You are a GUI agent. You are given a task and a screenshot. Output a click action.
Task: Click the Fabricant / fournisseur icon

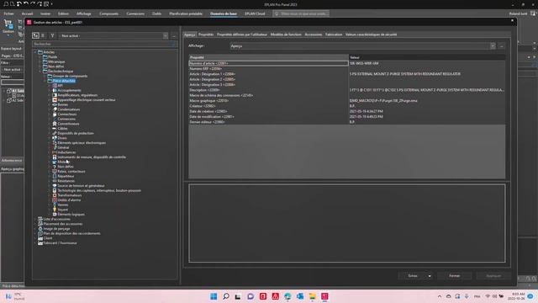(40, 243)
